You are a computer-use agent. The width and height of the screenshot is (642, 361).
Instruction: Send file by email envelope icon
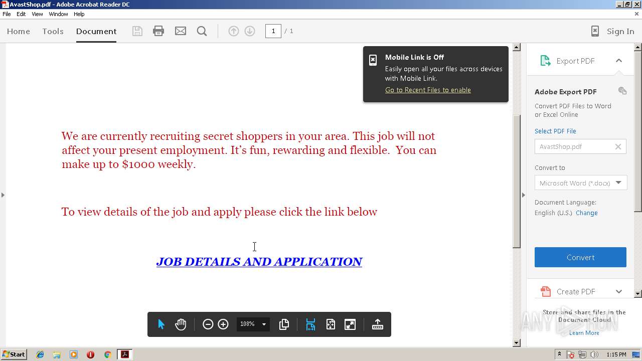181,31
